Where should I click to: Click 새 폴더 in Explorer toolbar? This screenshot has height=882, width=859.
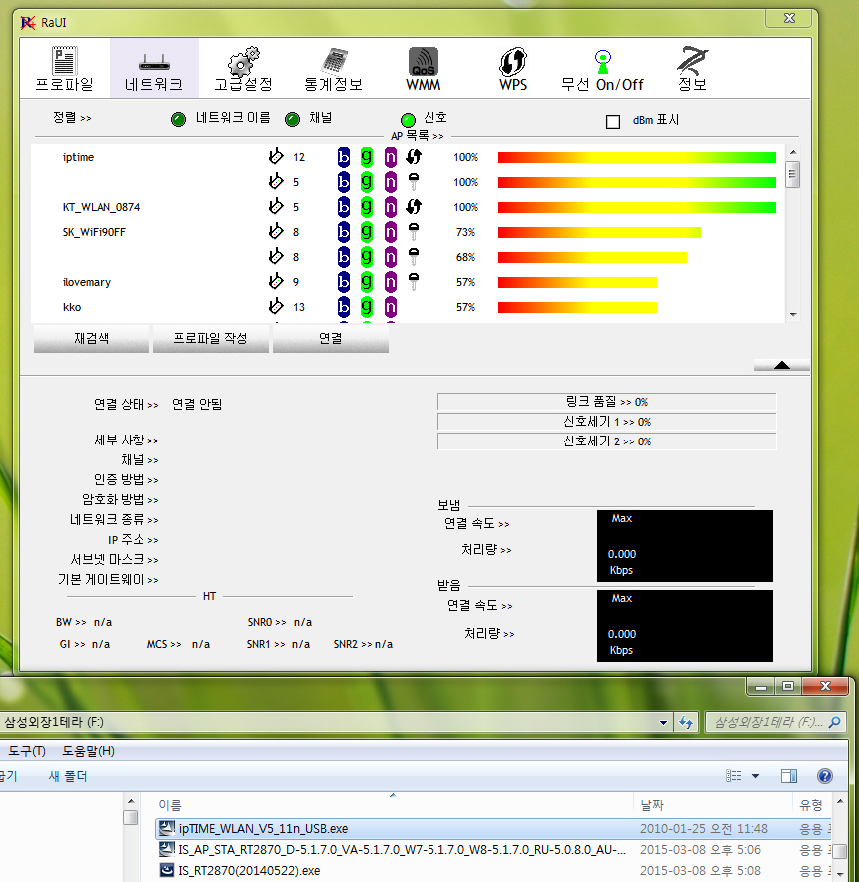tap(68, 776)
